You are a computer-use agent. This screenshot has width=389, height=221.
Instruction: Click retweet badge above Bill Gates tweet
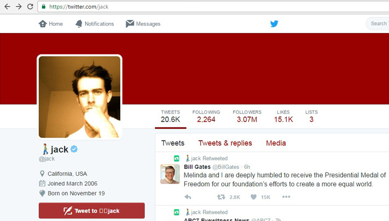[177, 158]
